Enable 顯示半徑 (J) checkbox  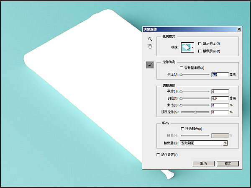(200, 44)
